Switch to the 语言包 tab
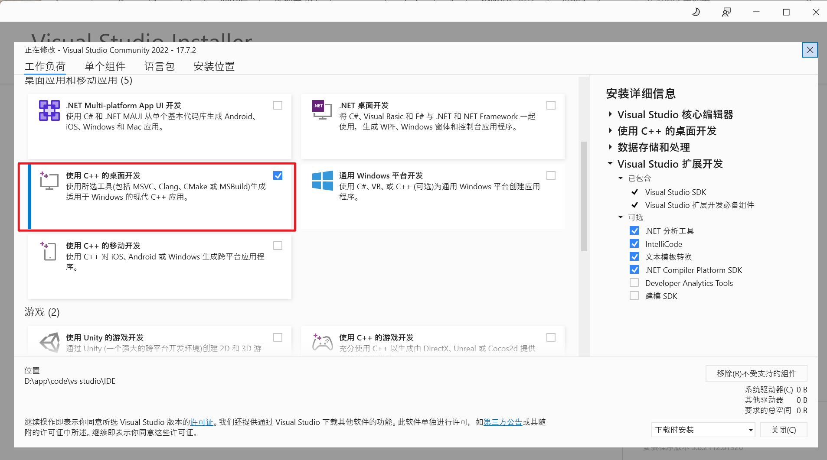The width and height of the screenshot is (827, 460). [x=160, y=66]
